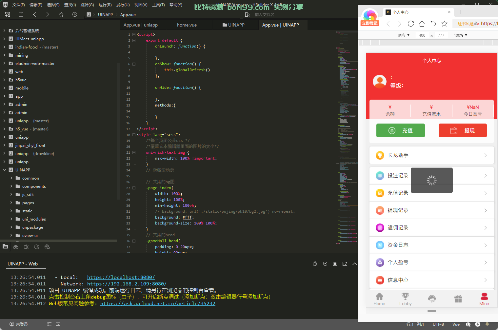
Task: Go back with the left arrow toolbar icon
Action: [34, 14]
